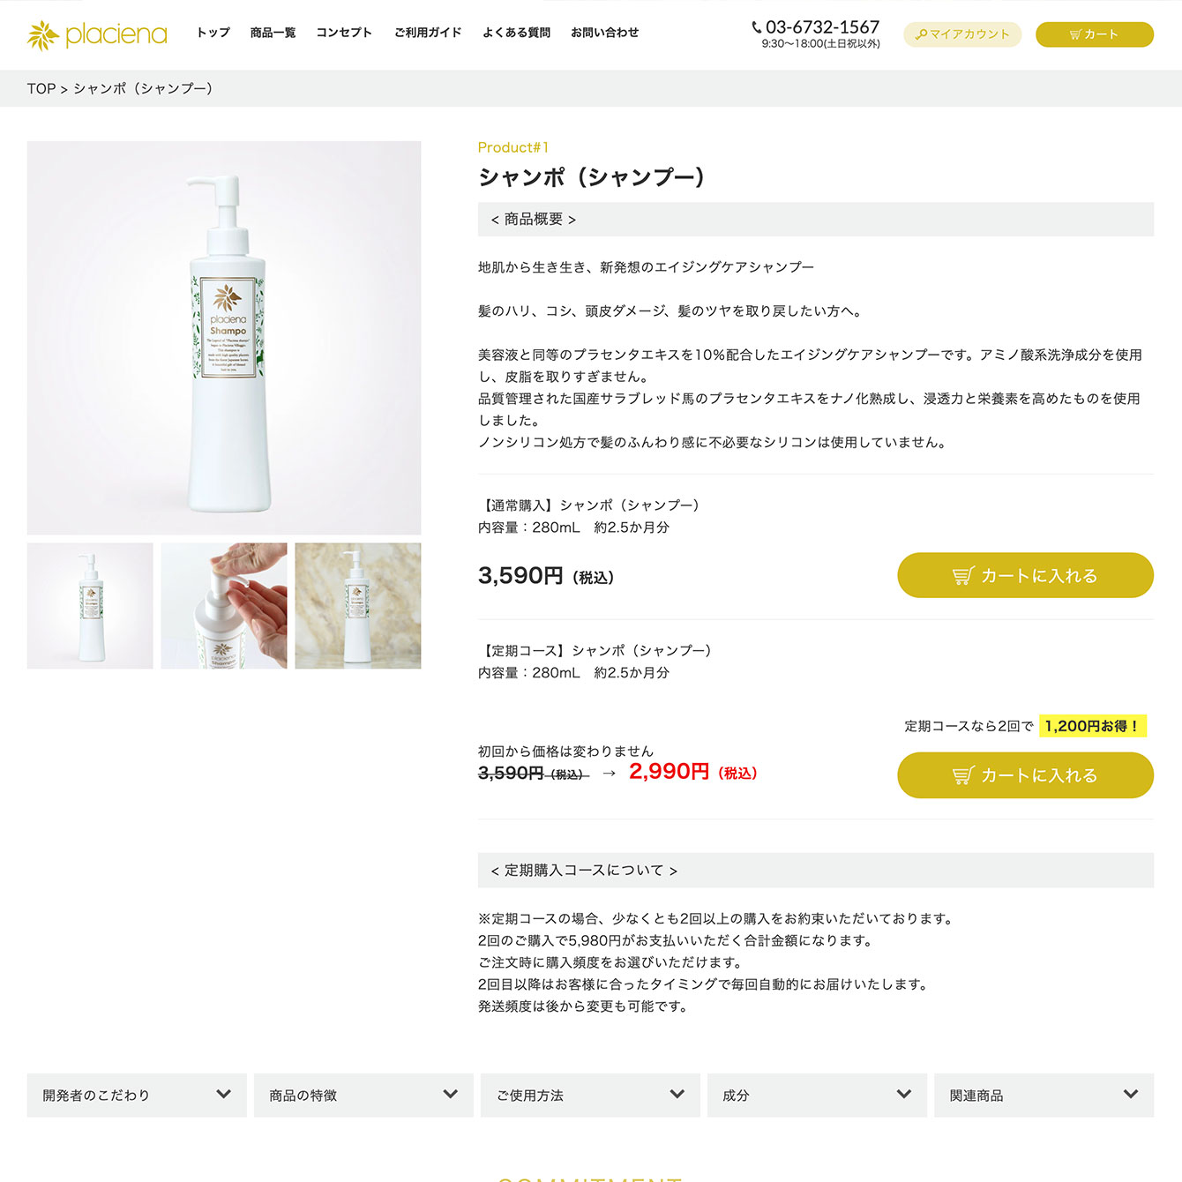Open ご利用ガイド in navigation
The height and width of the screenshot is (1182, 1182).
click(428, 33)
